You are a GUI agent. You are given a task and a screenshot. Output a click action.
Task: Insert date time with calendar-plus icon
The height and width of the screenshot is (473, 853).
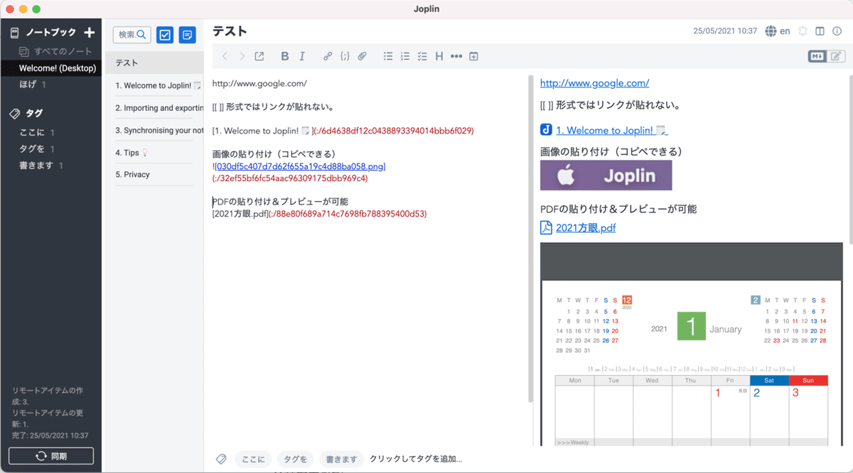pyautogui.click(x=473, y=56)
